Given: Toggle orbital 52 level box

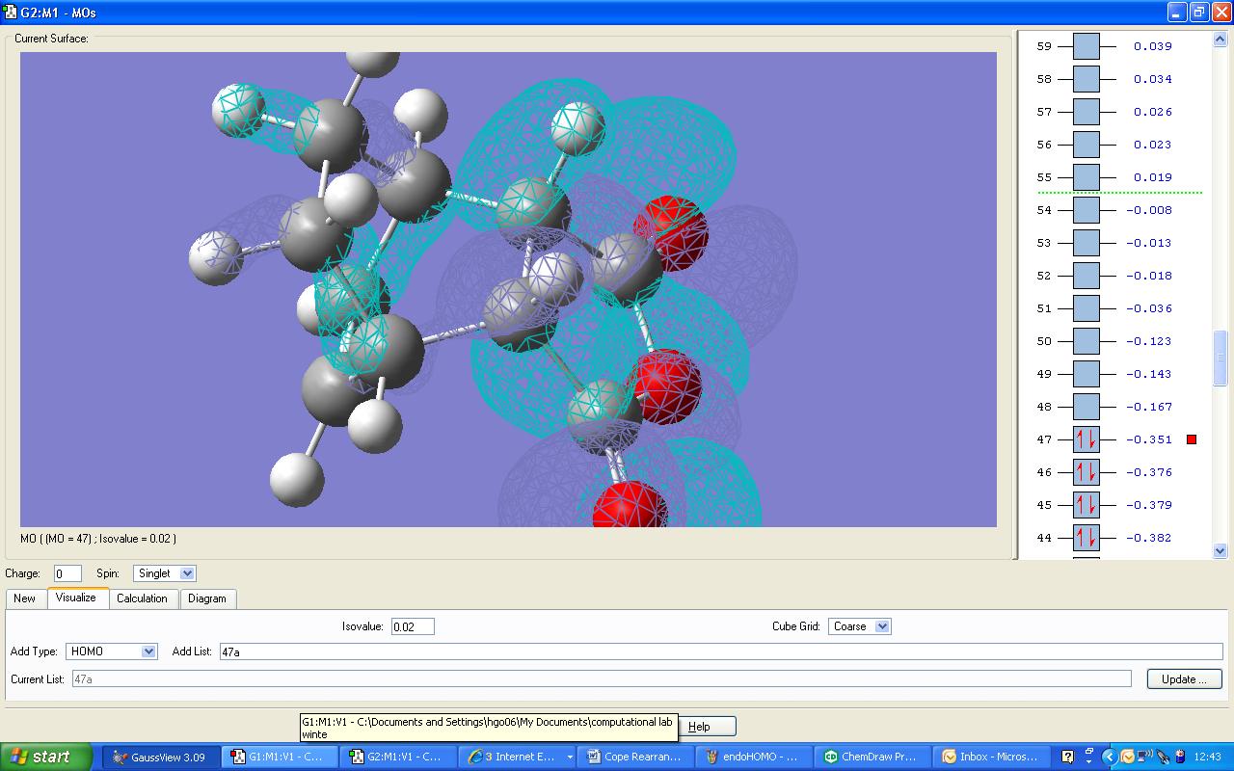Looking at the screenshot, I should coord(1086,276).
